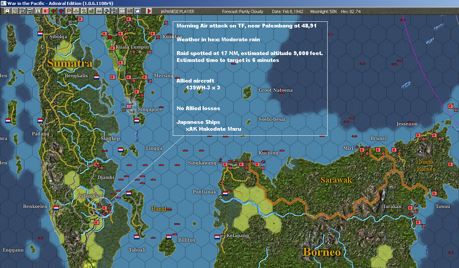Click the 'JAPANESE PLAYER' label in top bar
459x268 pixels.
coord(177,11)
